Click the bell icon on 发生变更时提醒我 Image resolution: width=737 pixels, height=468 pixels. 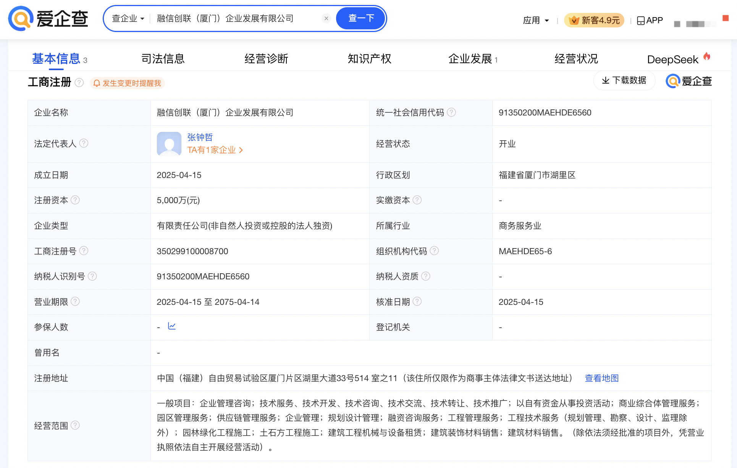coord(97,83)
